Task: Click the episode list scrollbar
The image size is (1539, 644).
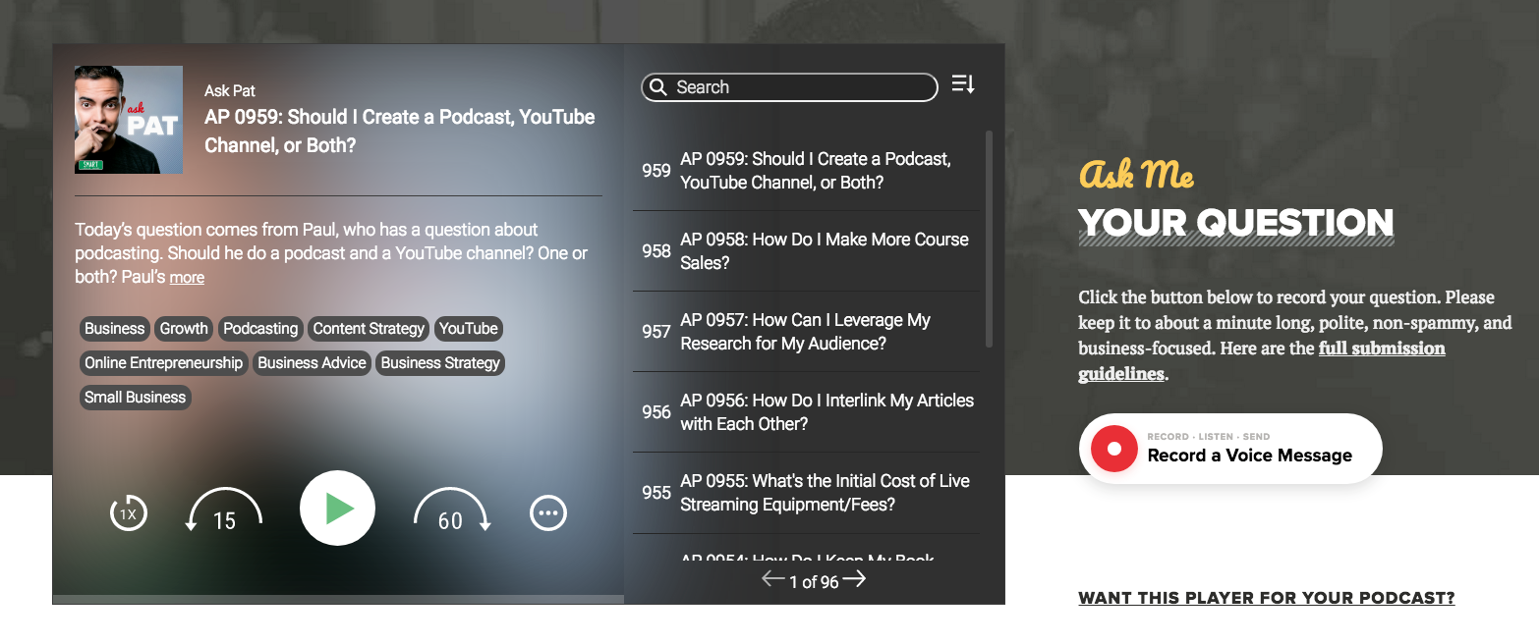Action: click(989, 239)
